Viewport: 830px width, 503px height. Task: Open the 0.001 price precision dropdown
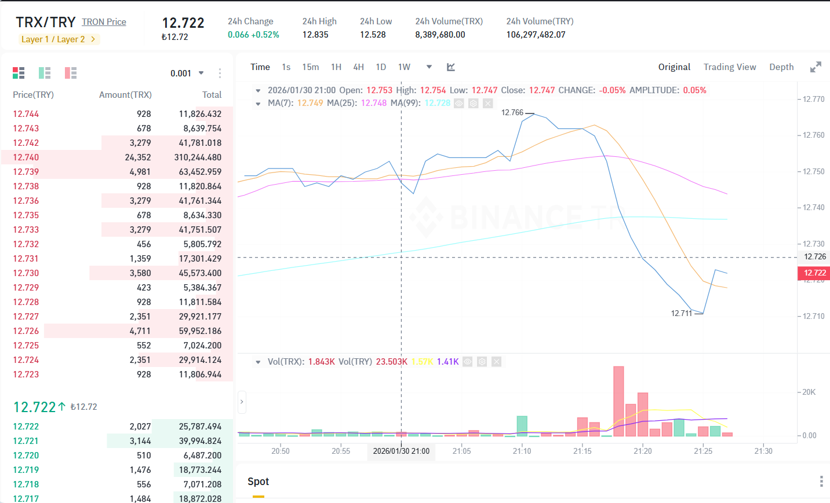187,74
